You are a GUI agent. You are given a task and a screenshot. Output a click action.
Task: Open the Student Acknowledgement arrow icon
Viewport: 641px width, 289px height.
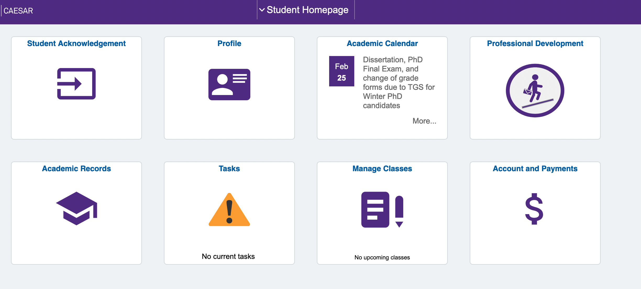tap(76, 84)
